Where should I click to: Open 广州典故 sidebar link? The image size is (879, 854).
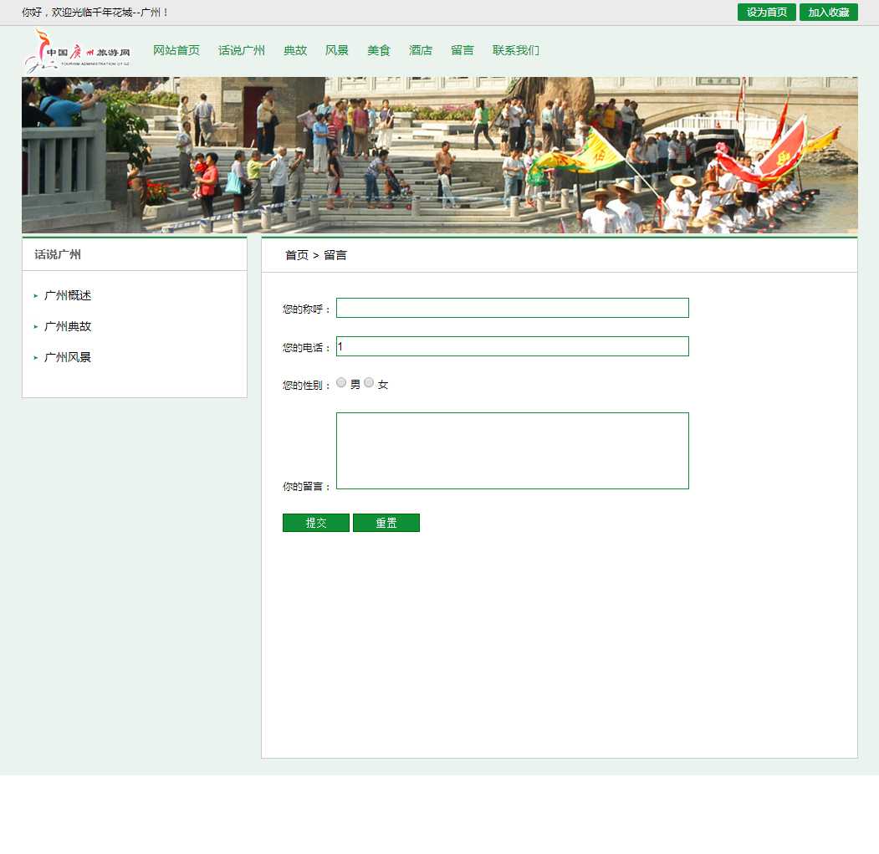pos(68,327)
